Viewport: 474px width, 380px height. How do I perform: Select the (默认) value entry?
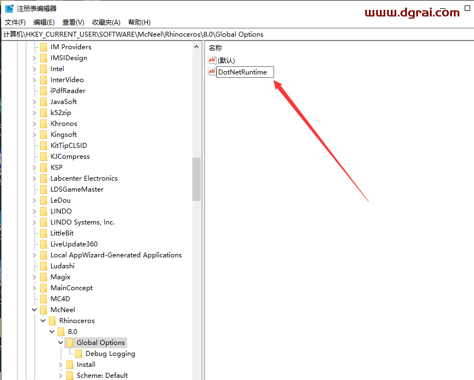(226, 60)
